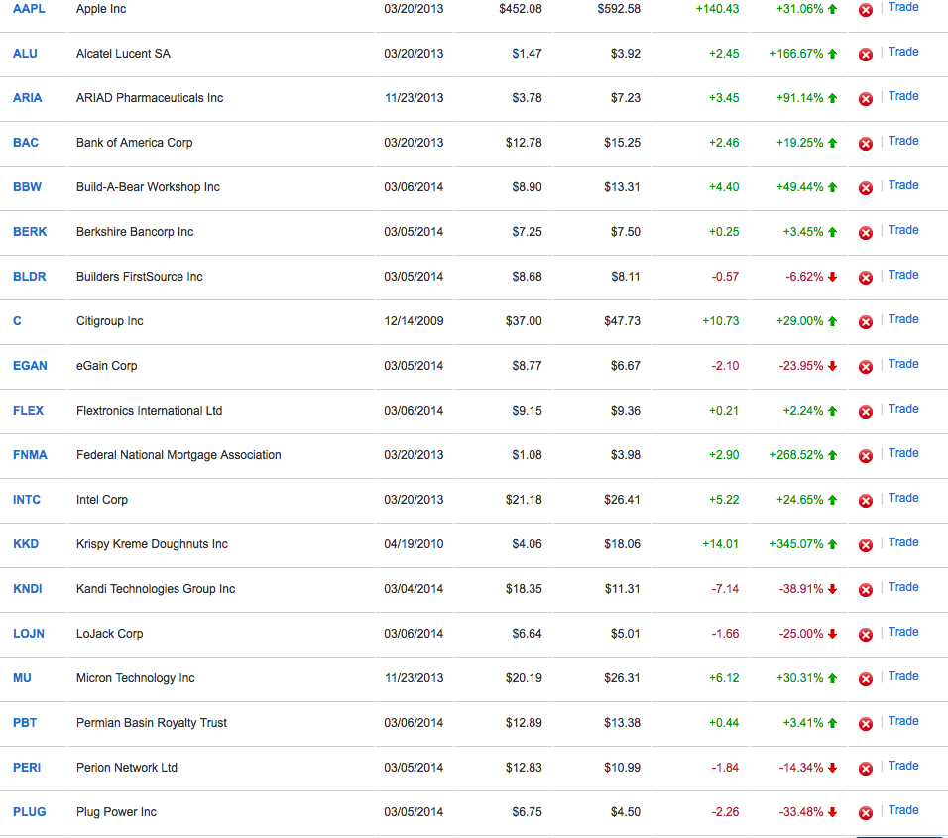Screen dimensions: 948x838
Task: Delete FNMA using the red X icon
Action: tap(865, 456)
